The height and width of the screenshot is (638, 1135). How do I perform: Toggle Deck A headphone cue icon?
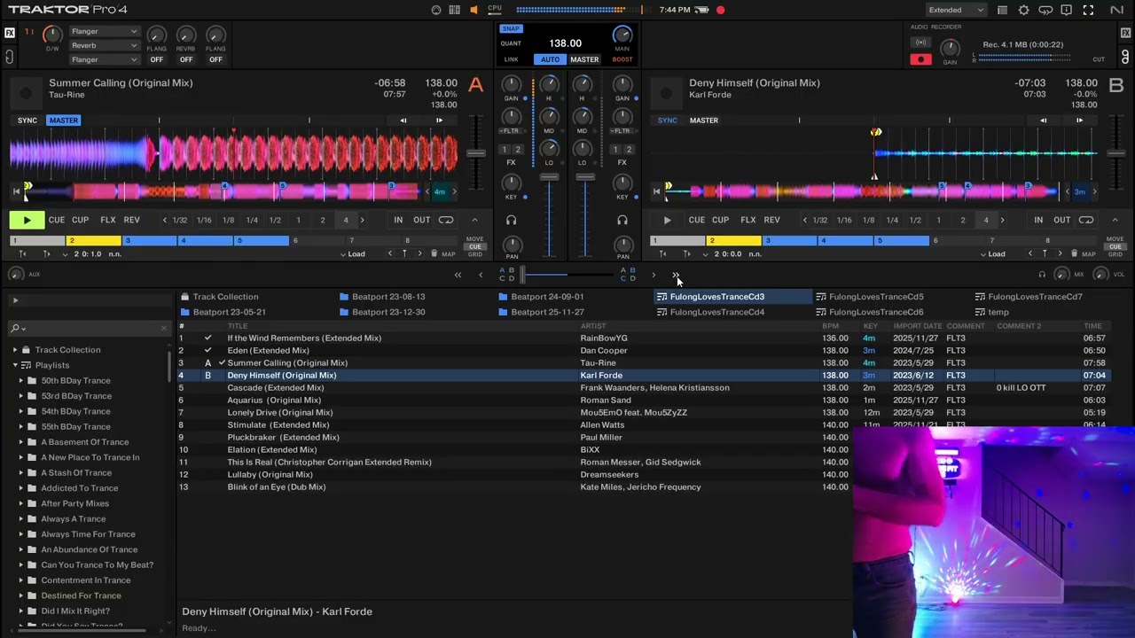(511, 220)
